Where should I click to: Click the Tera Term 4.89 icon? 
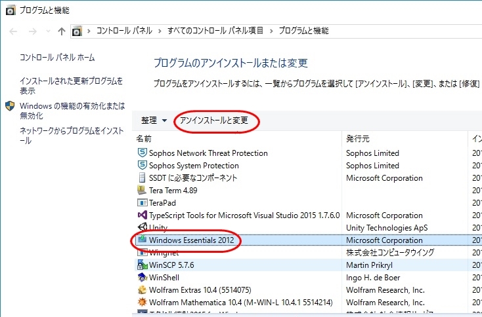[142, 191]
